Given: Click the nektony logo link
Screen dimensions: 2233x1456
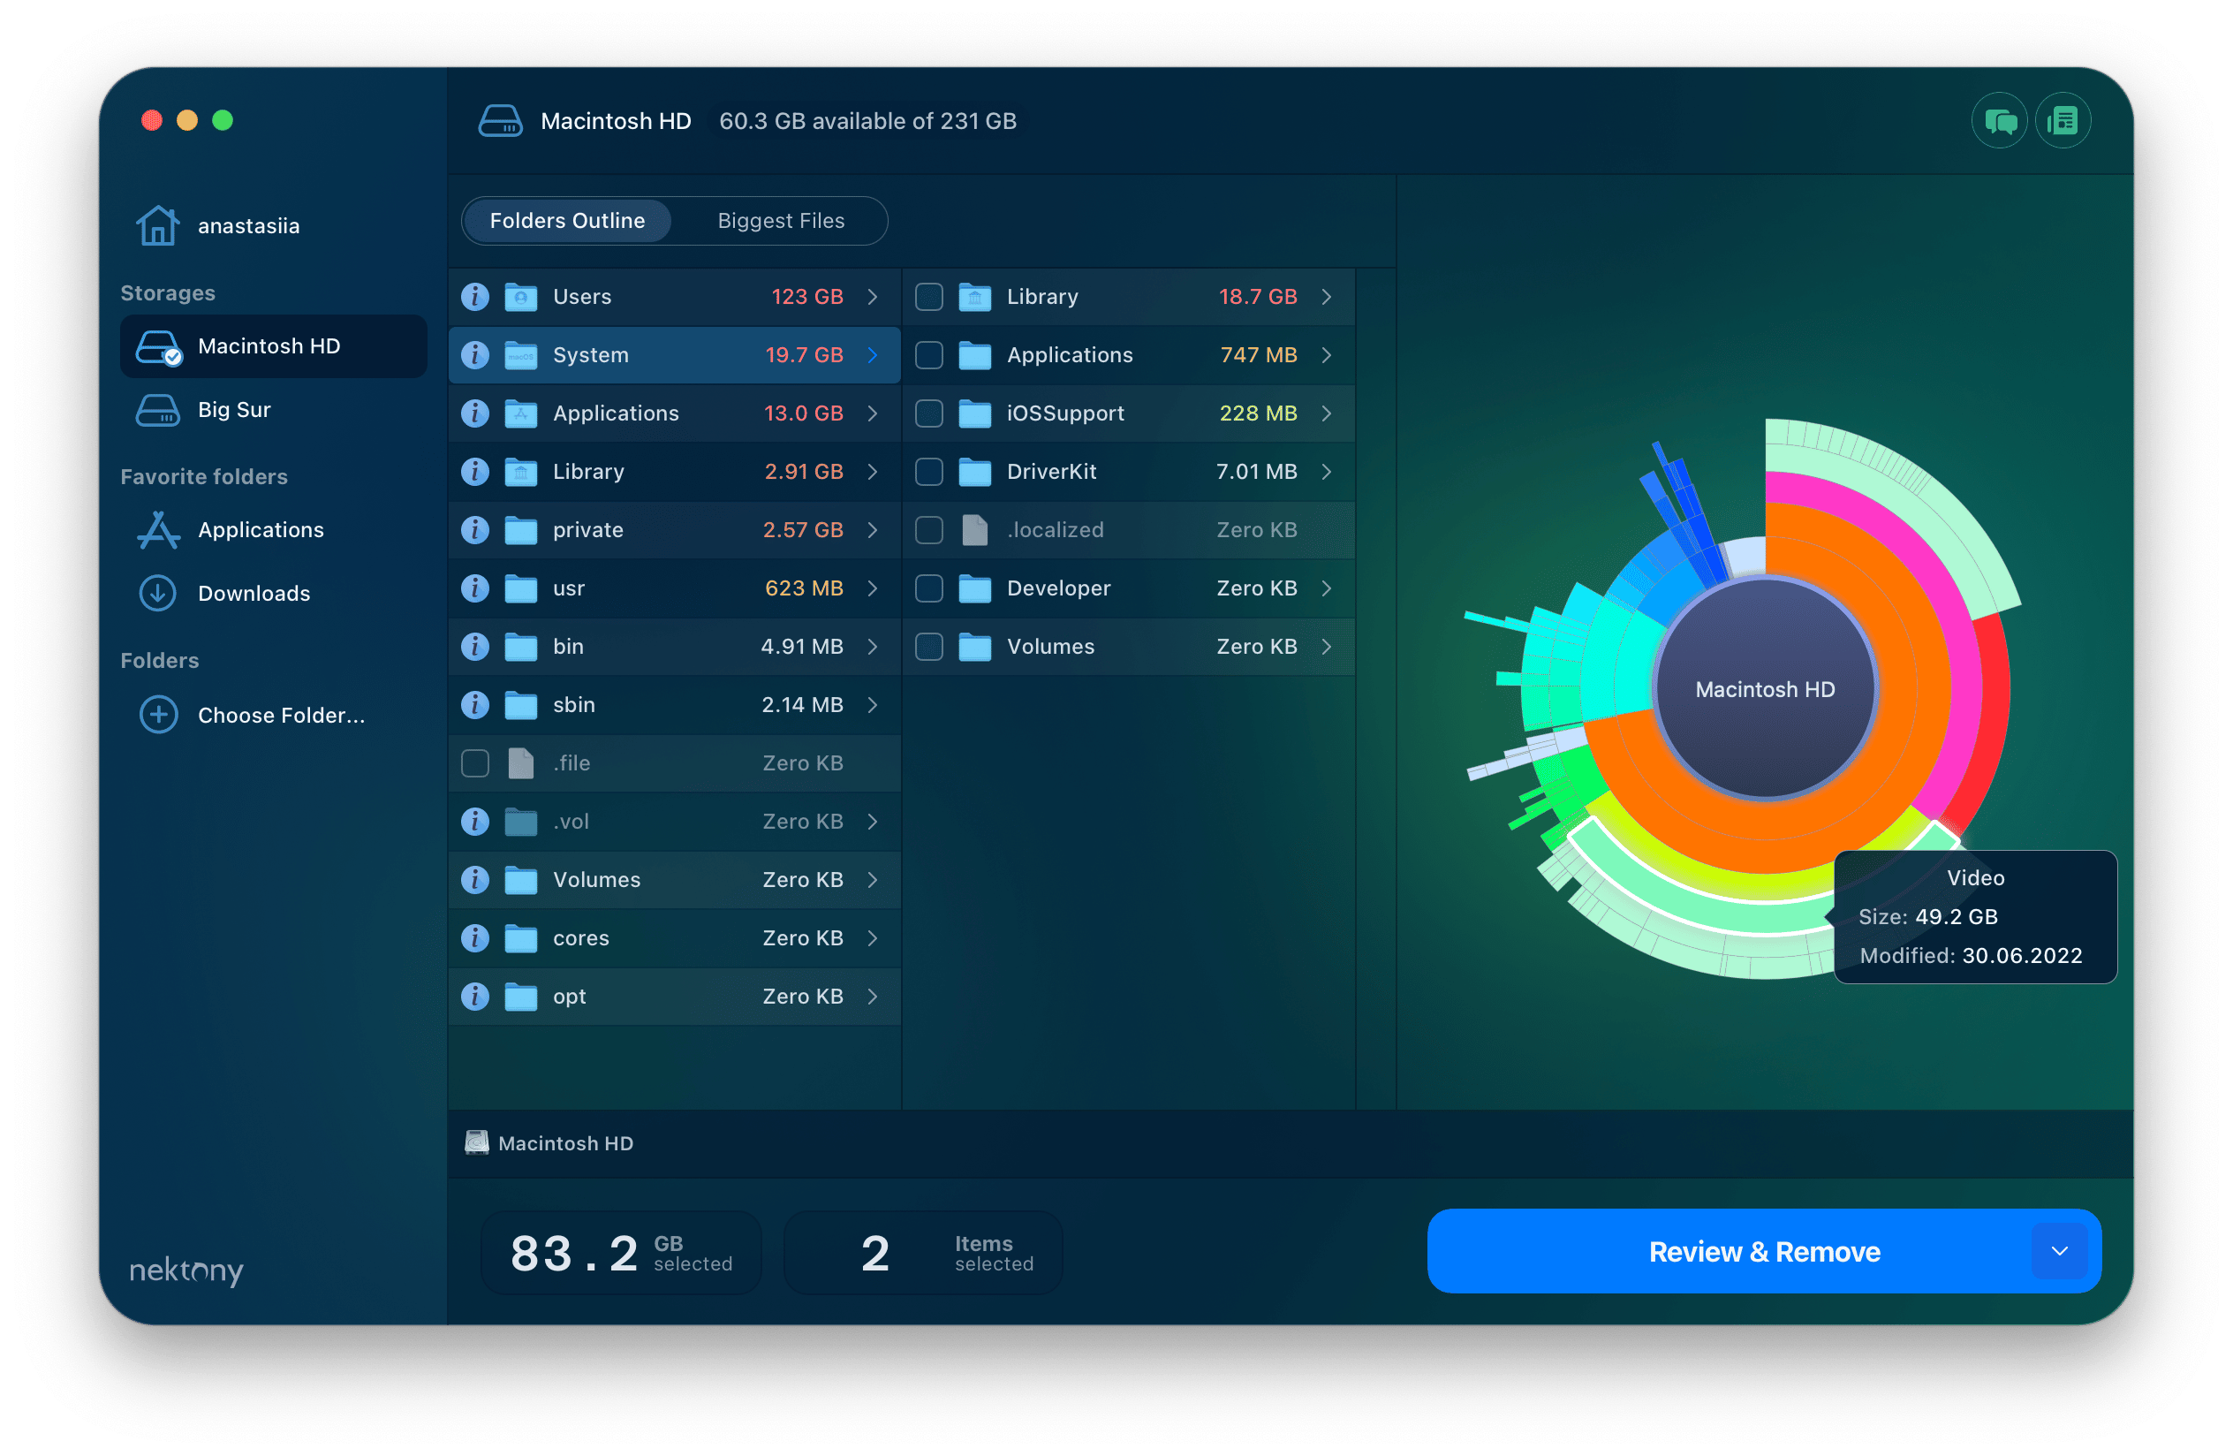Looking at the screenshot, I should [x=185, y=1270].
